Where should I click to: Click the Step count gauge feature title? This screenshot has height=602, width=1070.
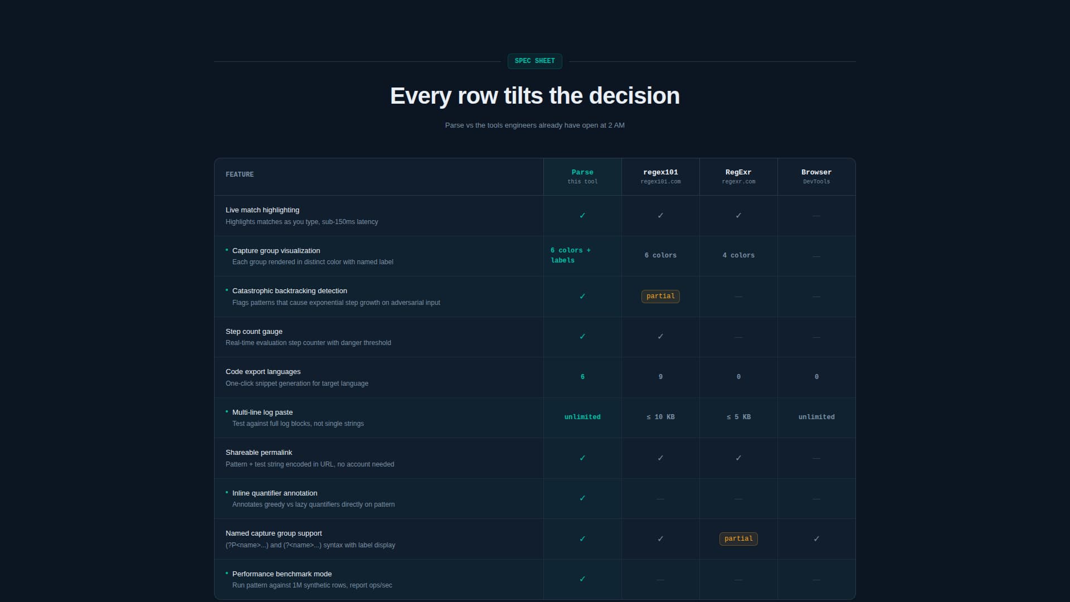tap(254, 332)
